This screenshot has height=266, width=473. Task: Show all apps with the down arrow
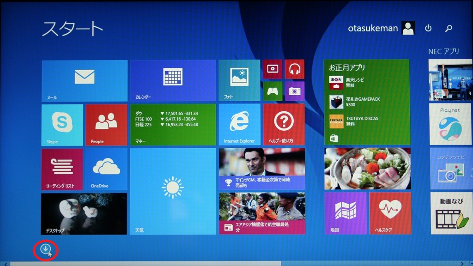point(46,249)
